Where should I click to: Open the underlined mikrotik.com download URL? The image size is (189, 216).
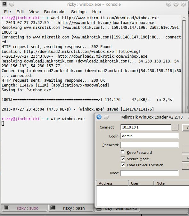[106, 22]
